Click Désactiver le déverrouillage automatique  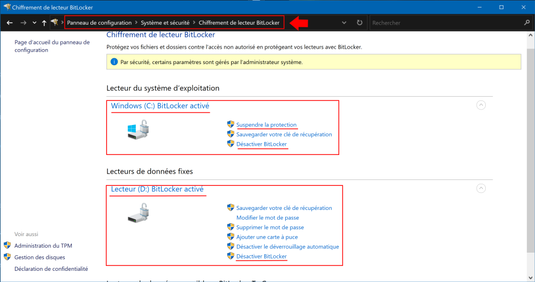point(288,247)
